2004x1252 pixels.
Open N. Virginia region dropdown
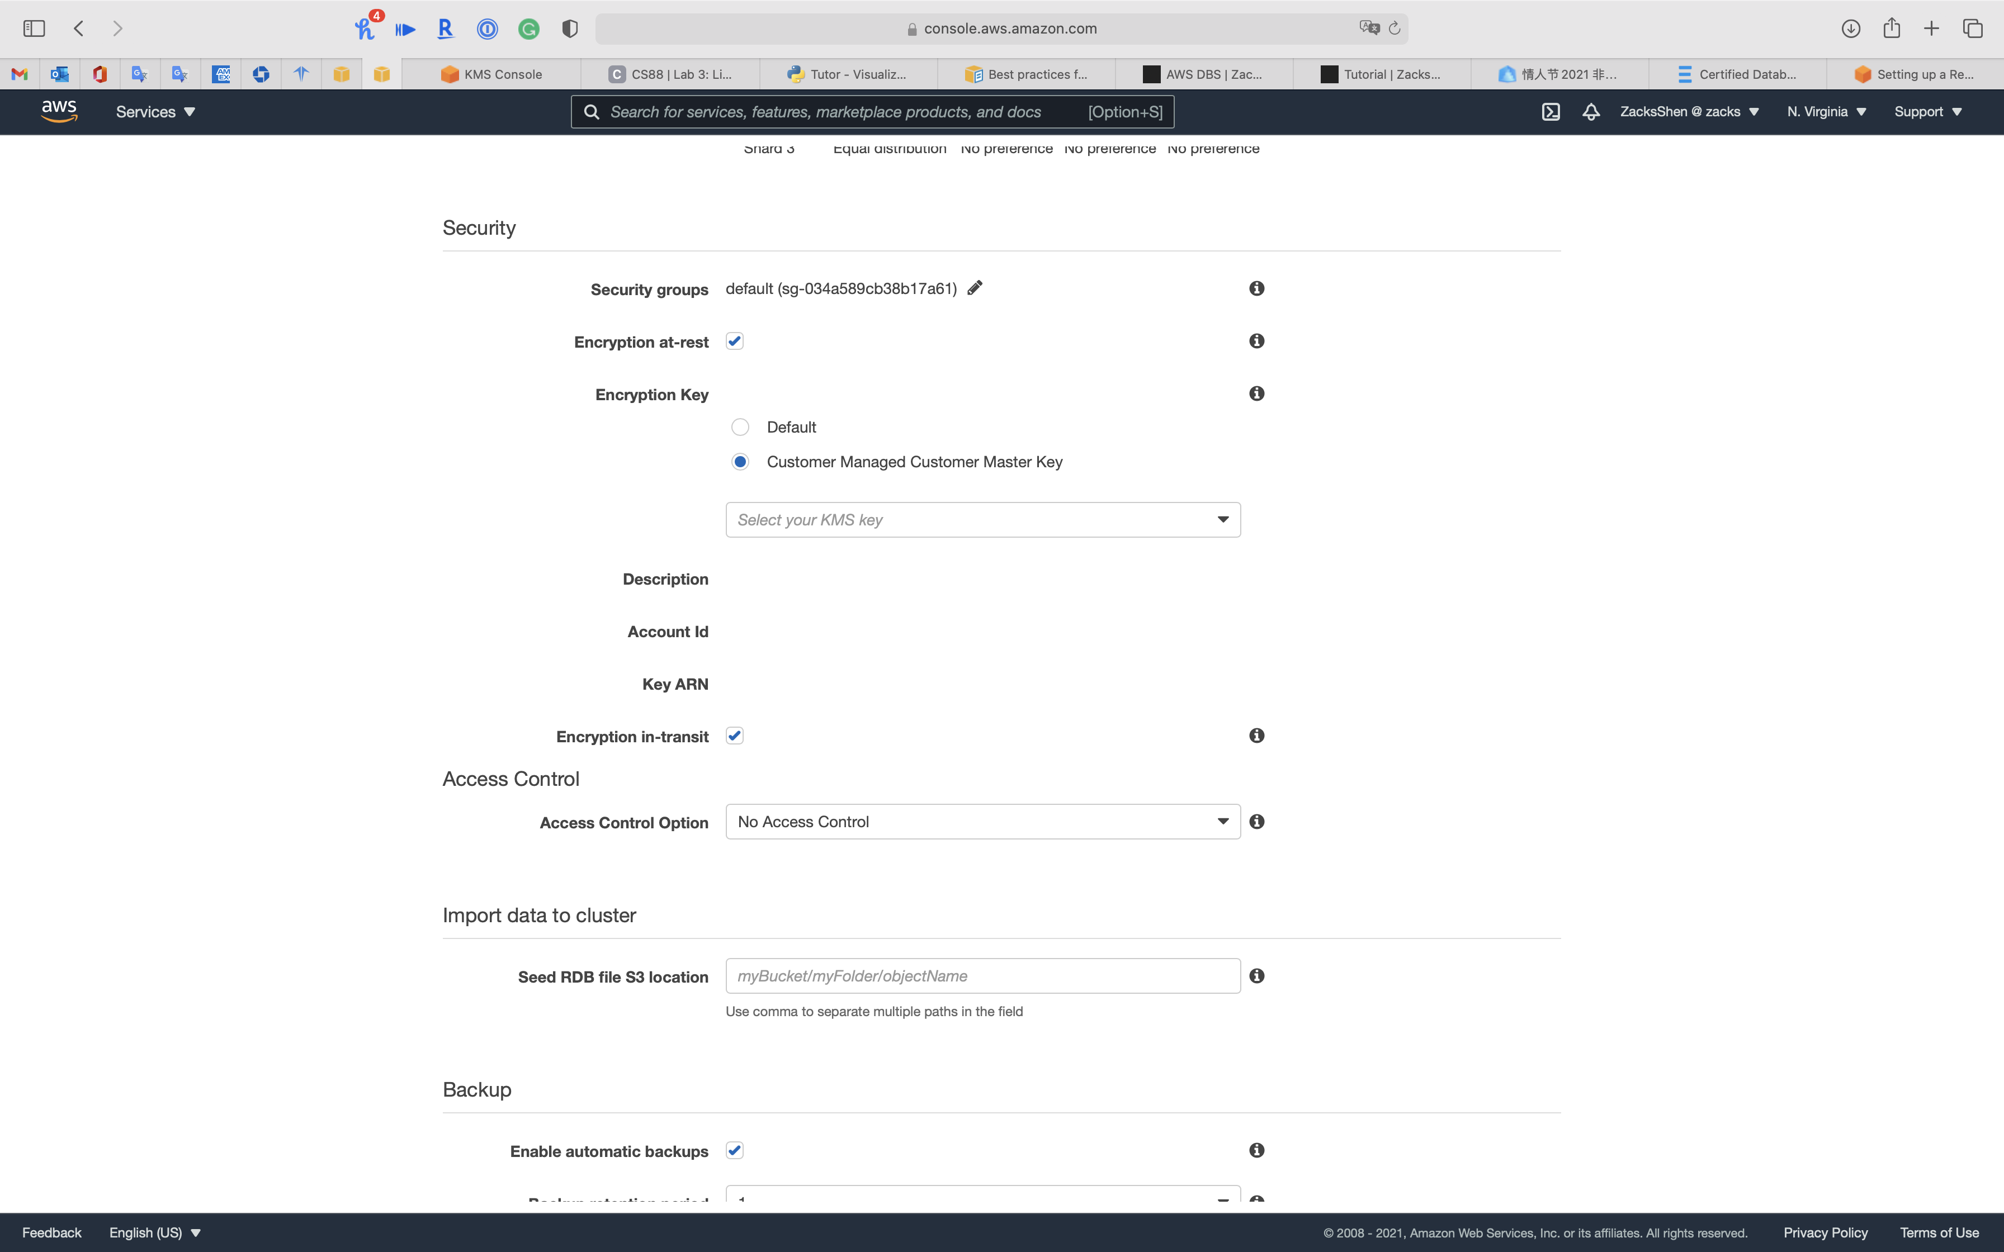(x=1826, y=112)
